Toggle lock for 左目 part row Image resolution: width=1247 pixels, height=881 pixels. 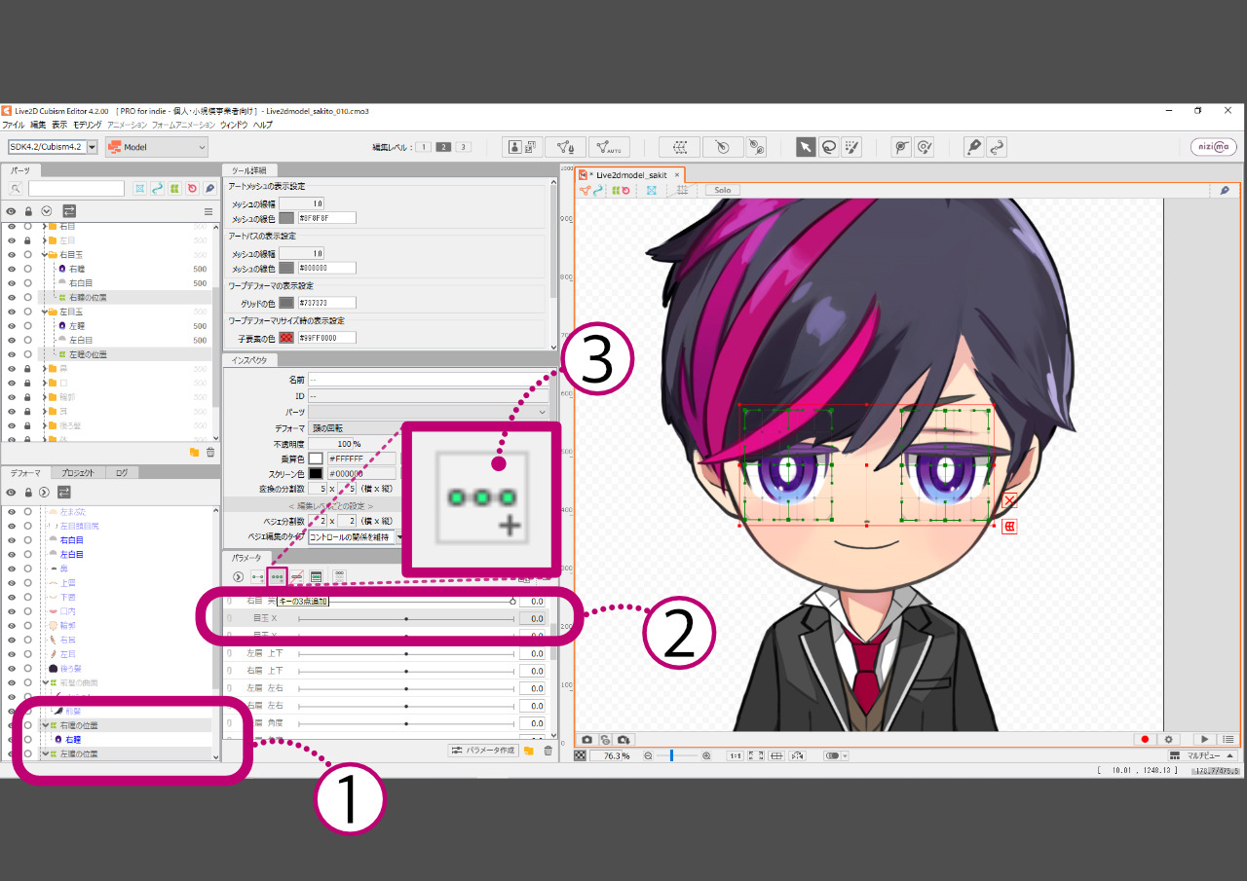[x=28, y=240]
